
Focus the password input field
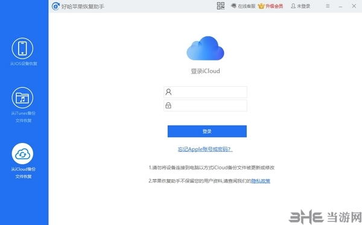coord(205,106)
